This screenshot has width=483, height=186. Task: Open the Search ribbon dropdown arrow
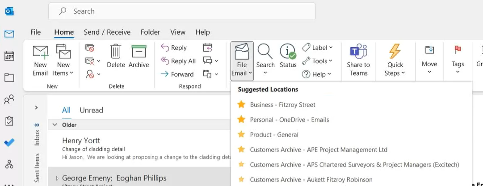(265, 73)
